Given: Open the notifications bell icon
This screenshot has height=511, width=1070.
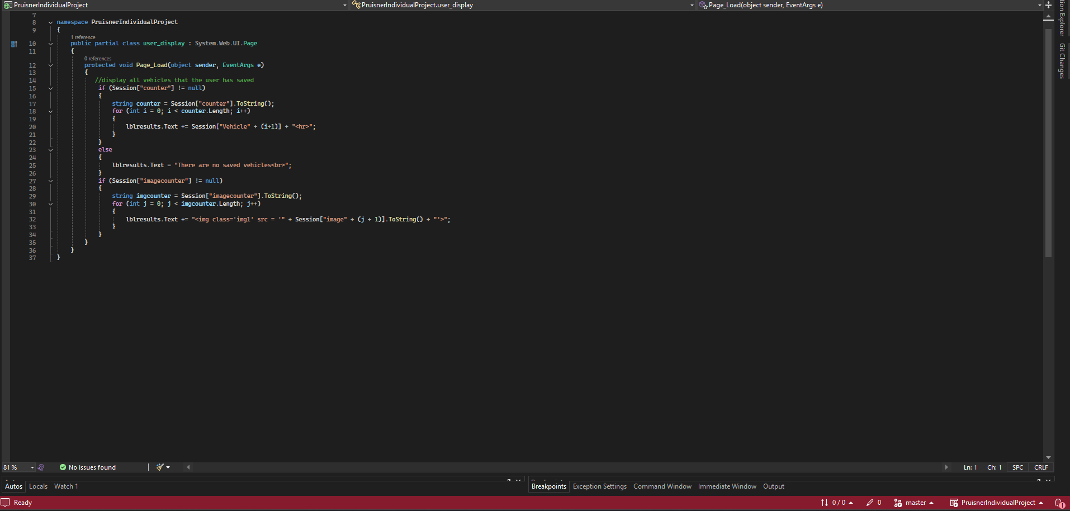Looking at the screenshot, I should click(x=1059, y=503).
